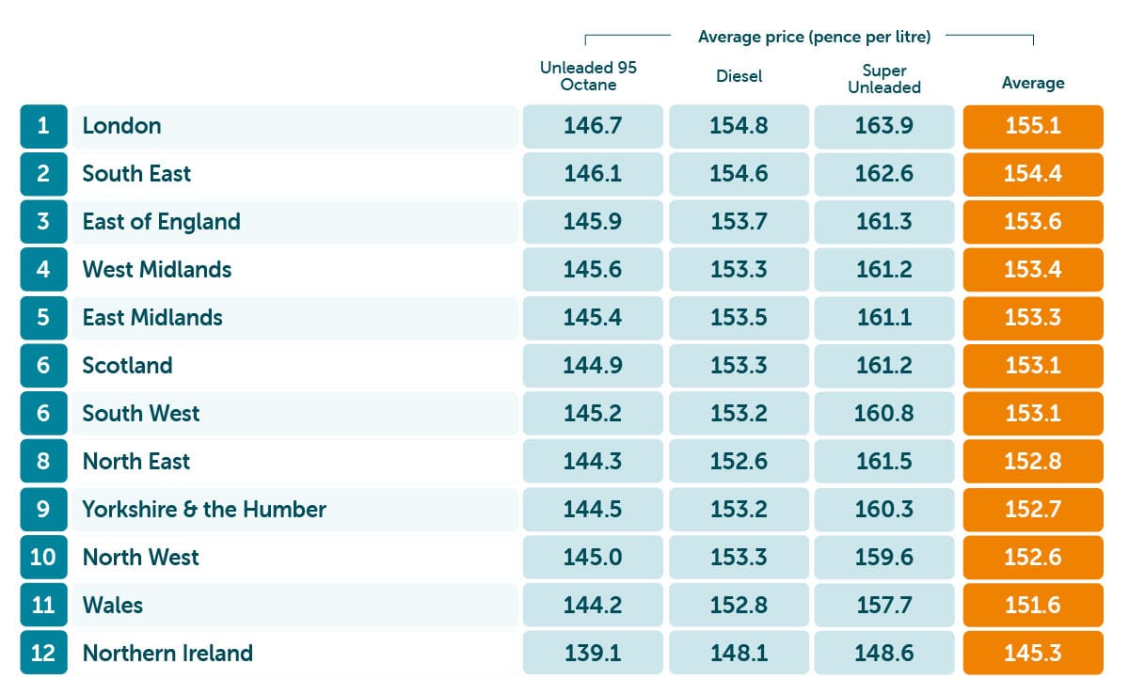Click the rank 1 badge beside London
The image size is (1129, 695).
[x=43, y=126]
